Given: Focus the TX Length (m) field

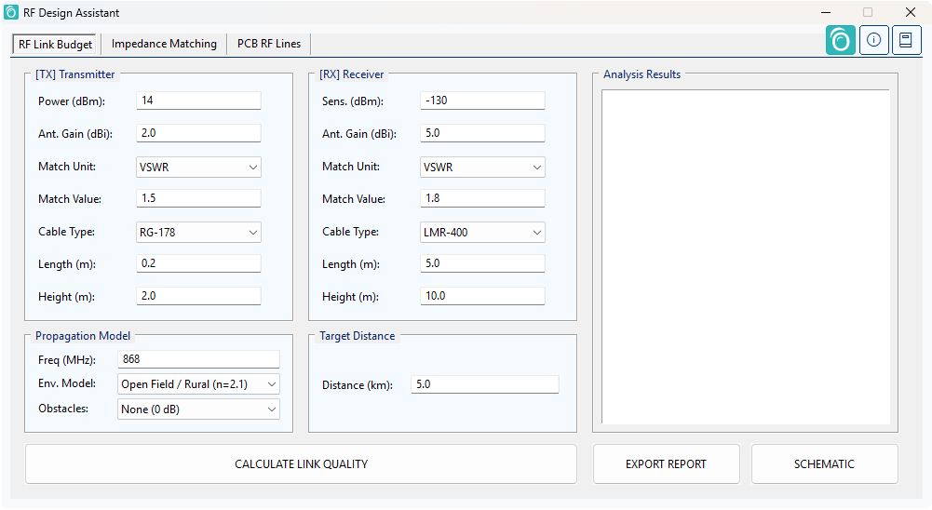Looking at the screenshot, I should (x=198, y=263).
